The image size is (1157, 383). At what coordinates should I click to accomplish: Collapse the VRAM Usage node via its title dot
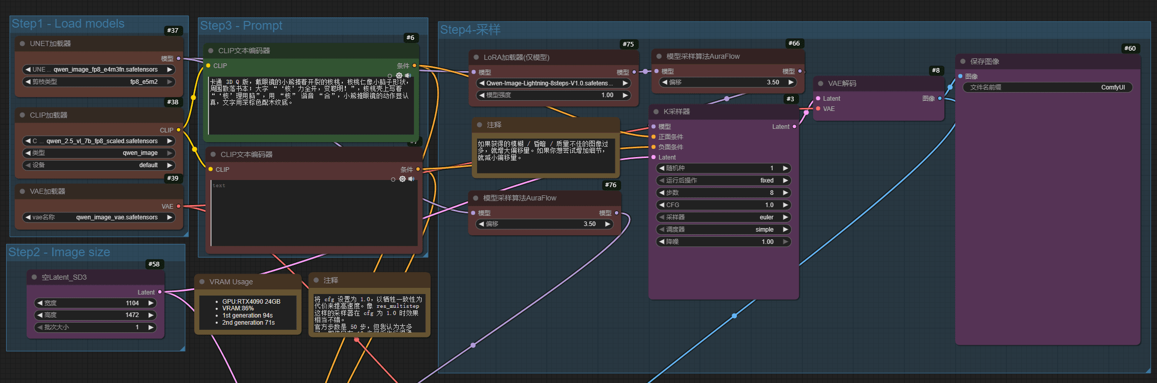[202, 282]
